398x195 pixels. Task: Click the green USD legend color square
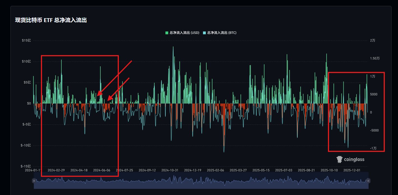coord(167,33)
